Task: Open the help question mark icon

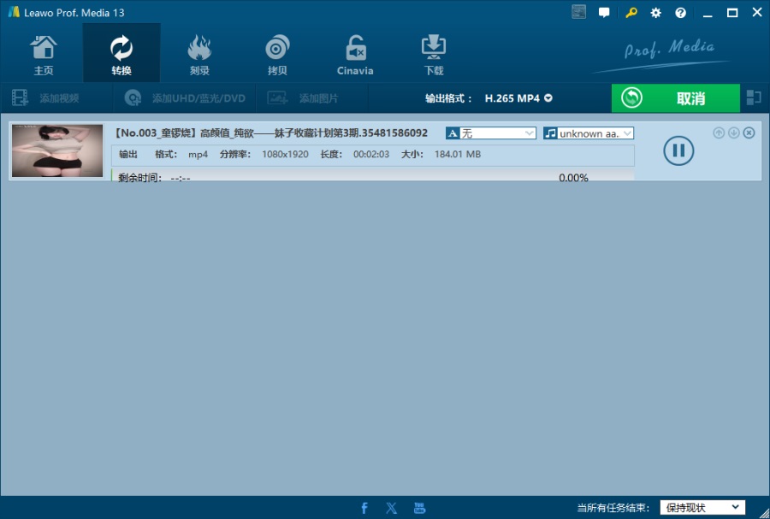Action: (x=681, y=13)
